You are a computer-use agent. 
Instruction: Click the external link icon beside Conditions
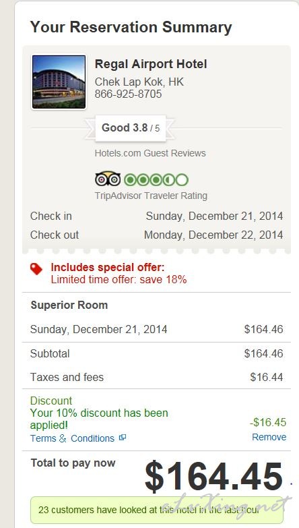123,438
